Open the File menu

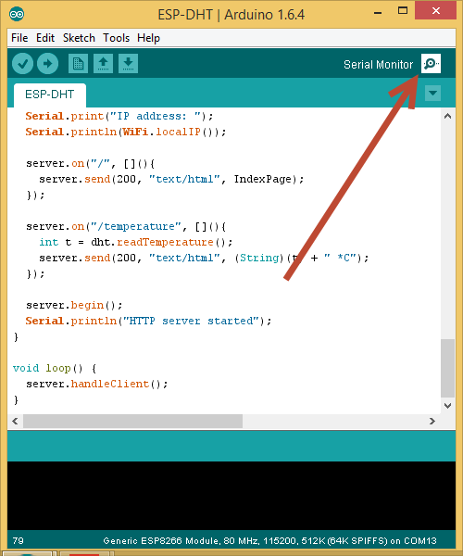(x=19, y=38)
